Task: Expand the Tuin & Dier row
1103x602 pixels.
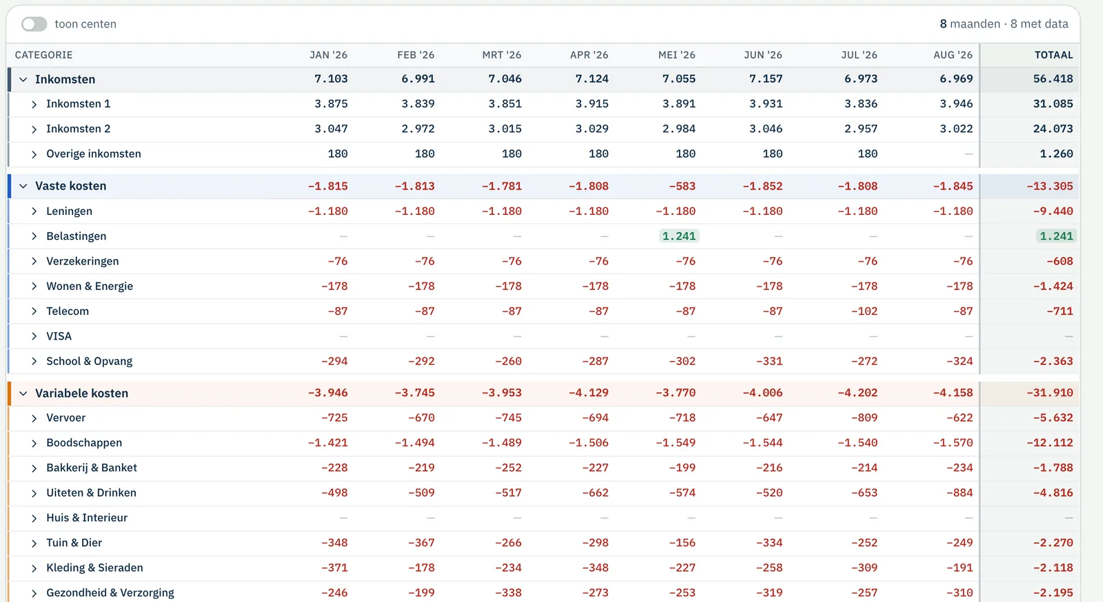Action: (x=34, y=543)
